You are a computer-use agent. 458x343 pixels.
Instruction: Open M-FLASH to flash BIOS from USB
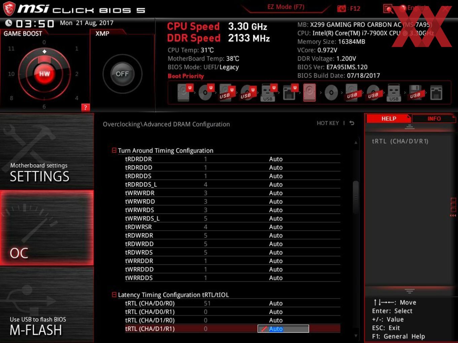coord(47,304)
